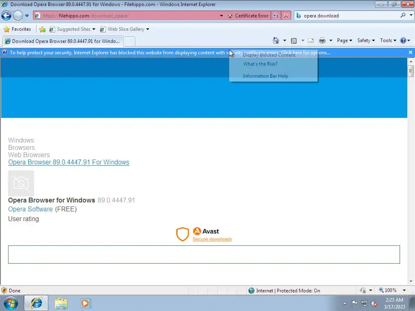Click the User rating text
The height and width of the screenshot is (311, 415).
click(24, 219)
